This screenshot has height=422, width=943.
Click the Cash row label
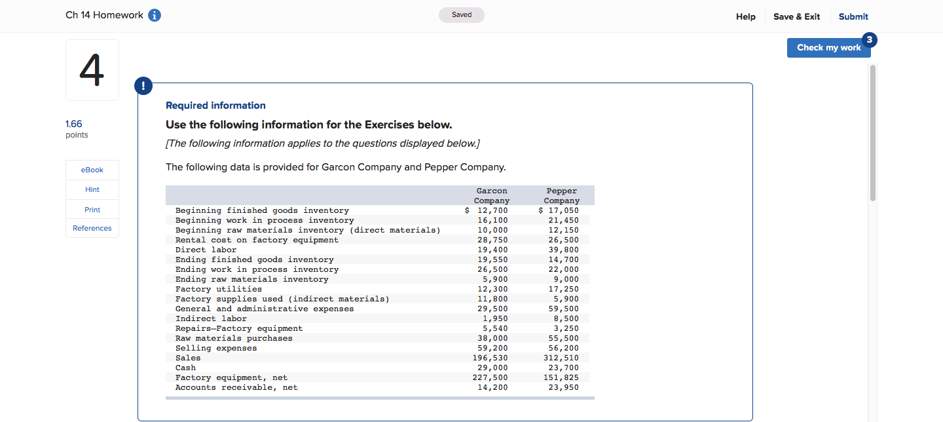(x=185, y=368)
